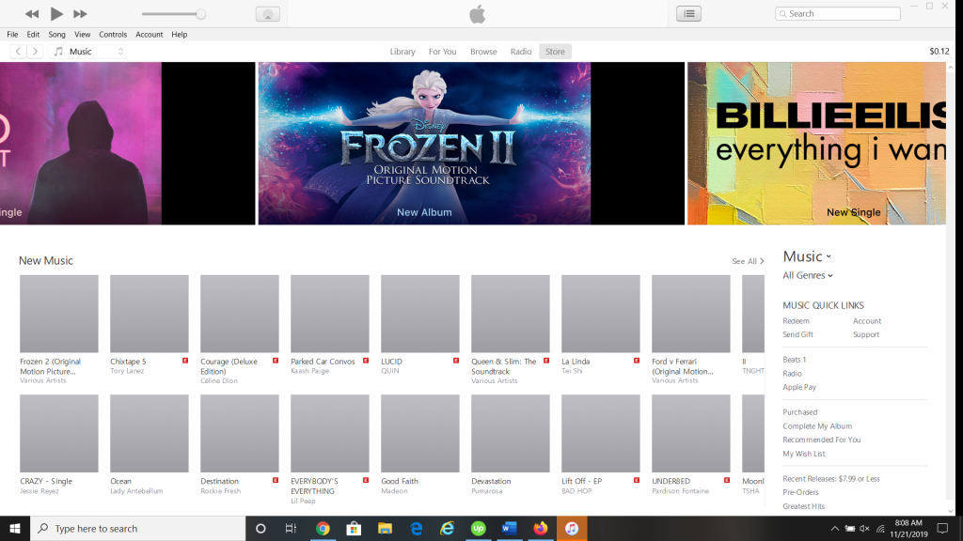
Task: Open the Edit menu
Action: 33,35
